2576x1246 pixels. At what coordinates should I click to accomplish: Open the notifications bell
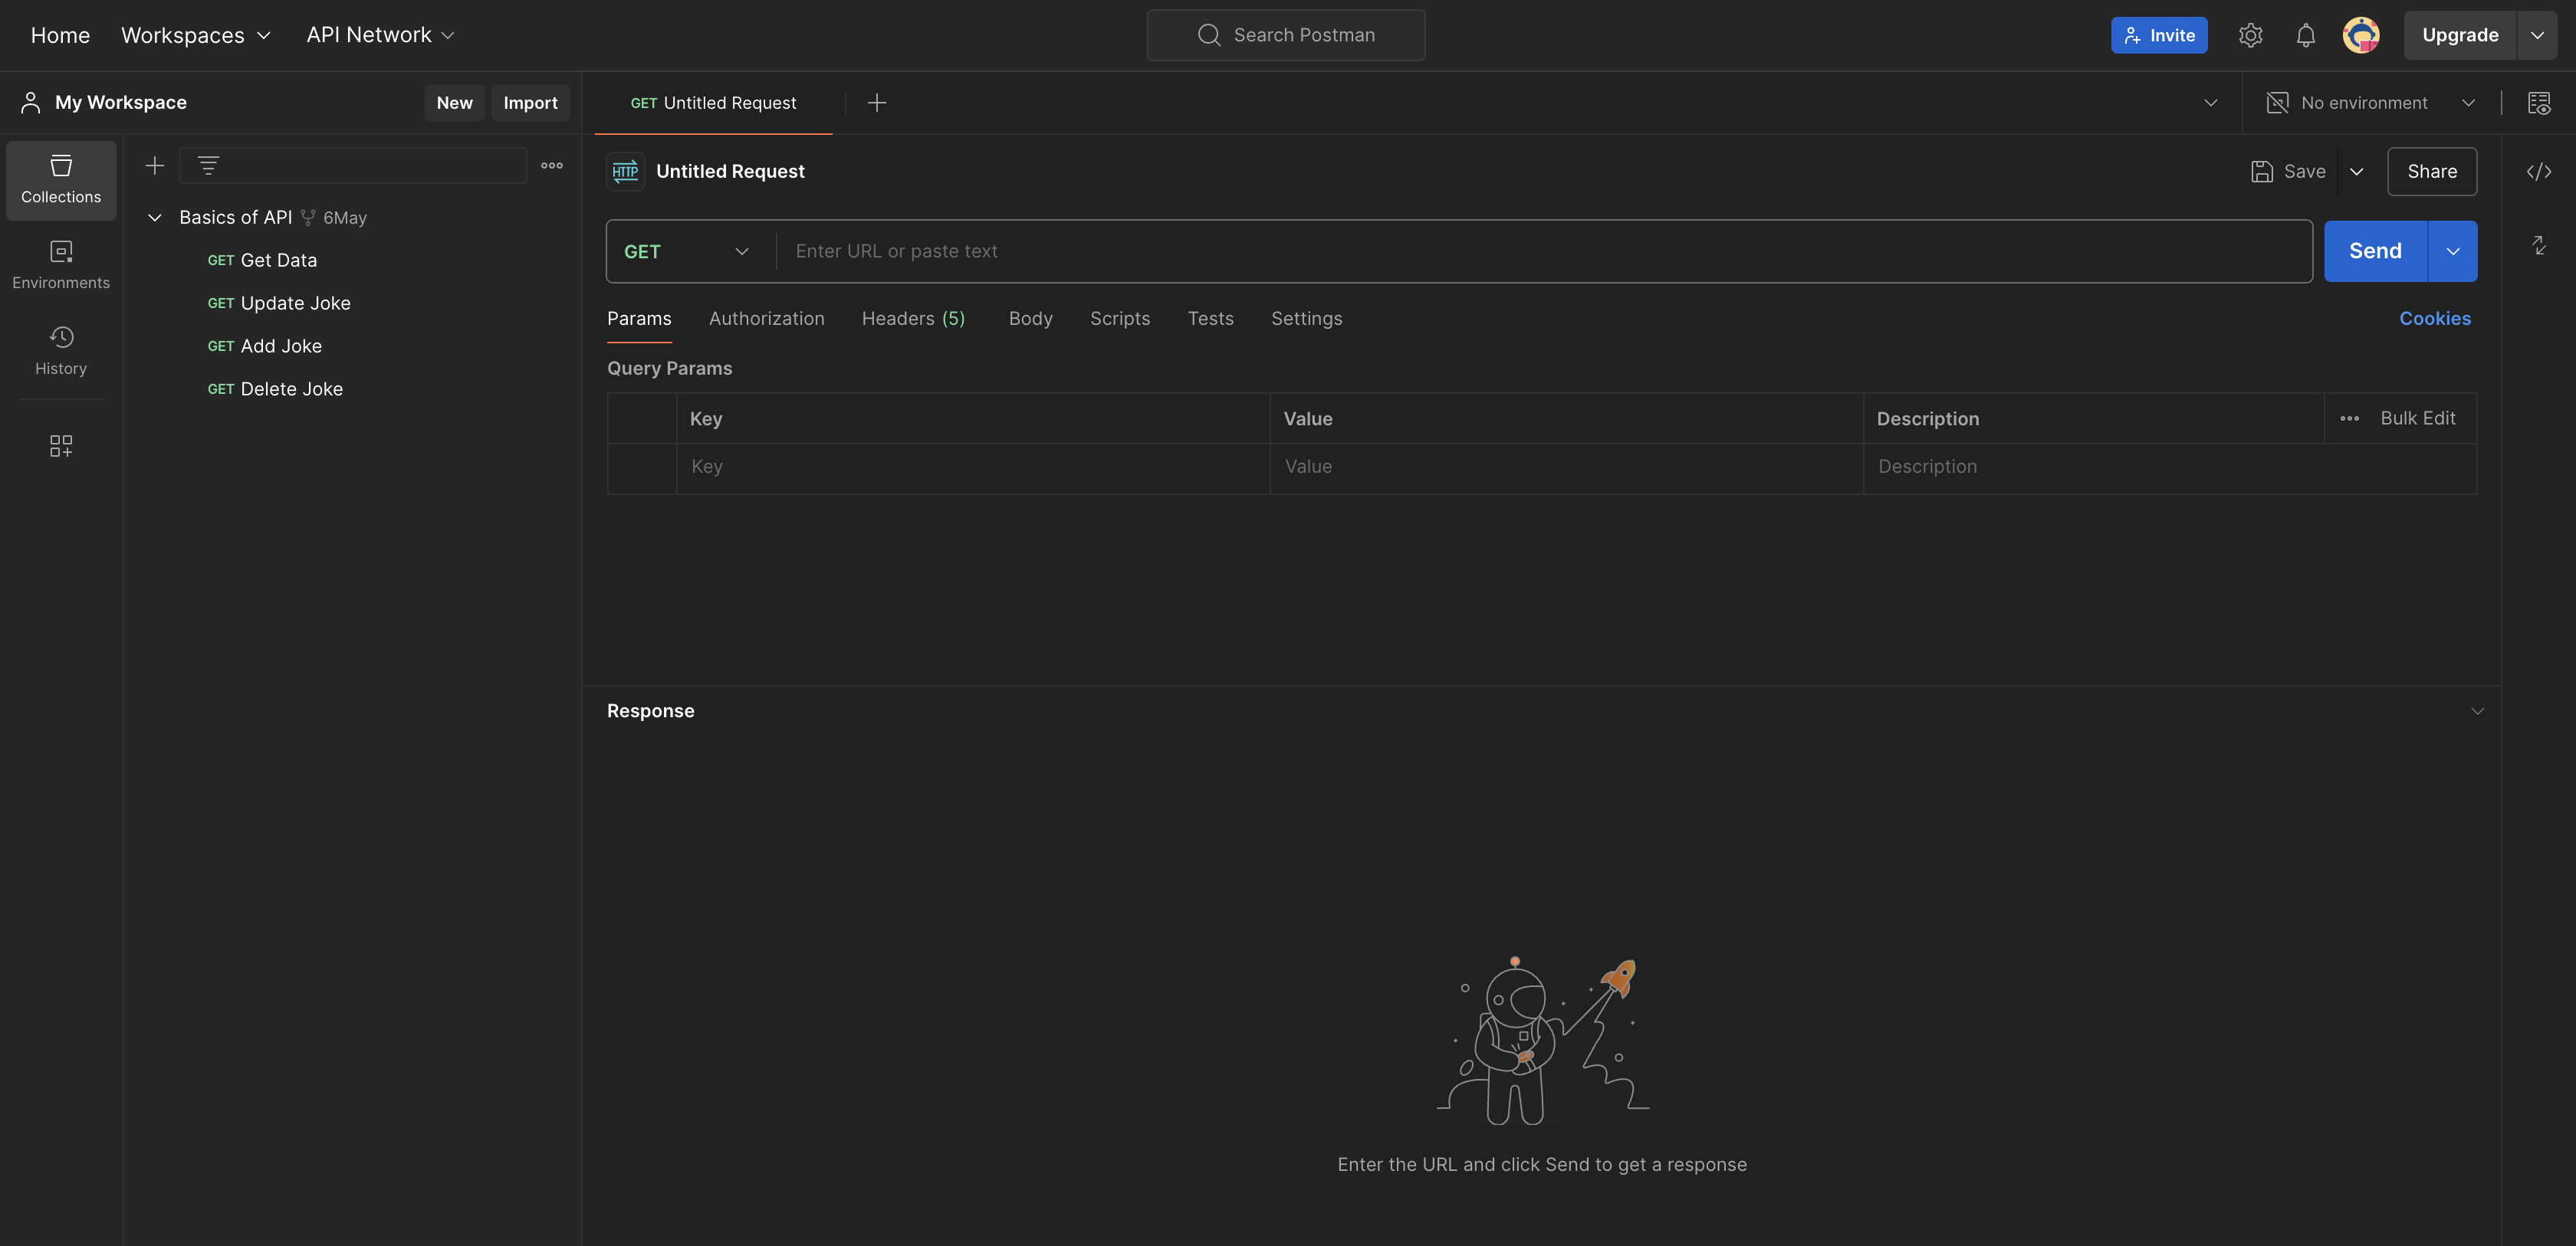[x=2305, y=36]
